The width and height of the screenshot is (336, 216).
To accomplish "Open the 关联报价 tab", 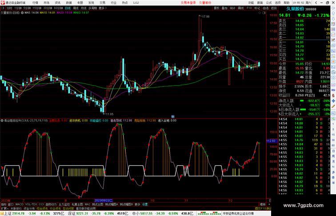I will click(16, 208).
